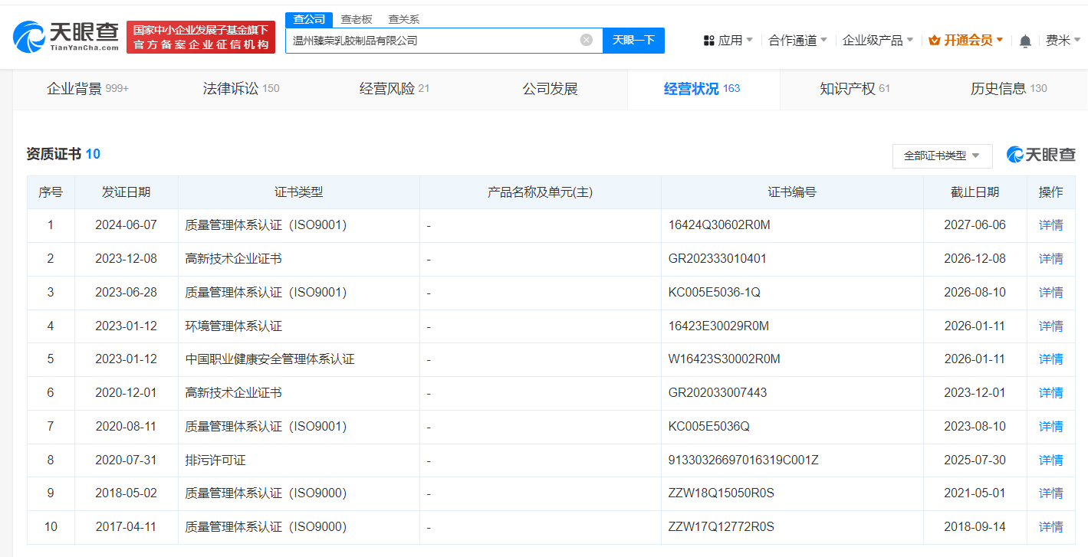
Task: Switch to the 企业背景 tab
Action: pyautogui.click(x=88, y=89)
